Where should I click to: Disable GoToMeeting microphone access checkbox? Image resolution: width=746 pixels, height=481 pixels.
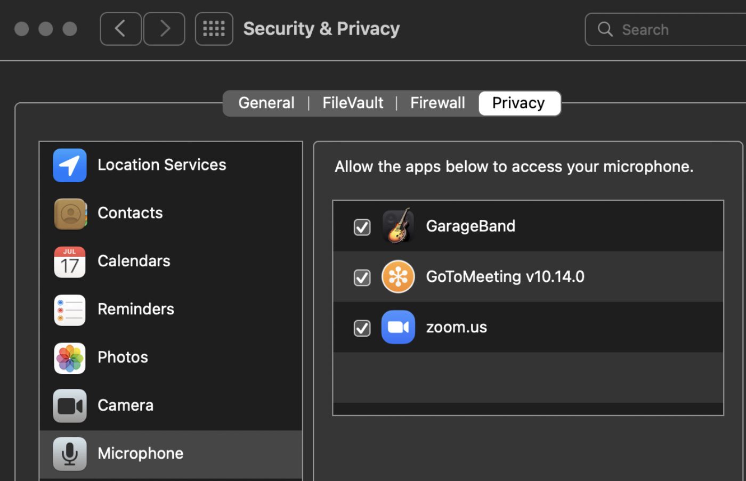click(x=362, y=278)
